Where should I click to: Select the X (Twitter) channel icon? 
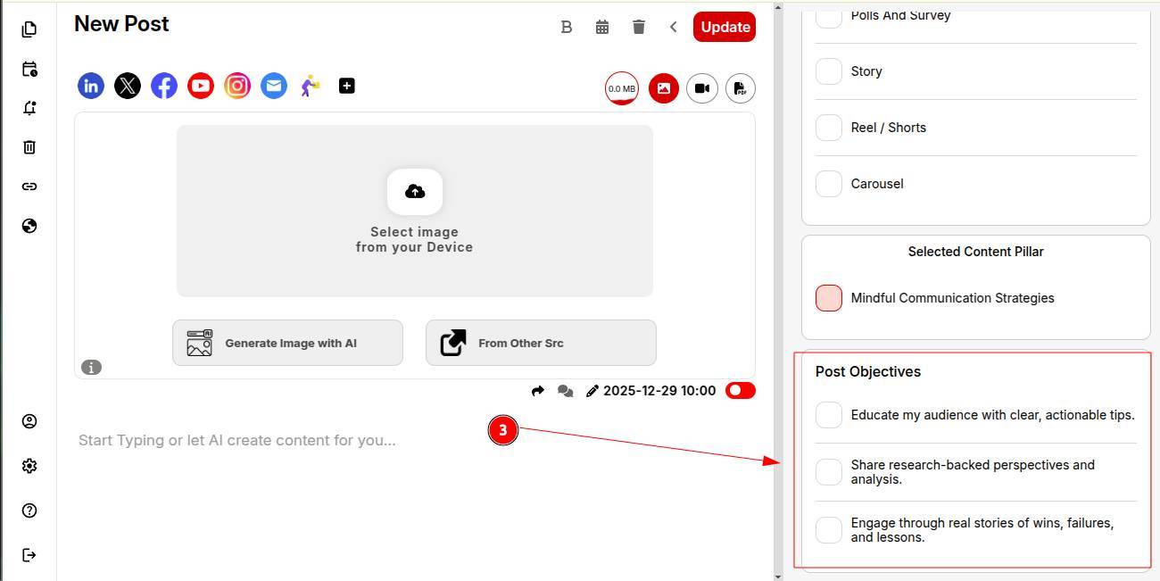128,86
